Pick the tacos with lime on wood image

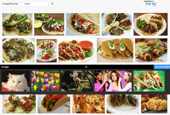point(49,24)
